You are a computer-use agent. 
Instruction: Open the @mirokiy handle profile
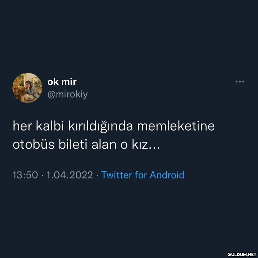point(68,95)
